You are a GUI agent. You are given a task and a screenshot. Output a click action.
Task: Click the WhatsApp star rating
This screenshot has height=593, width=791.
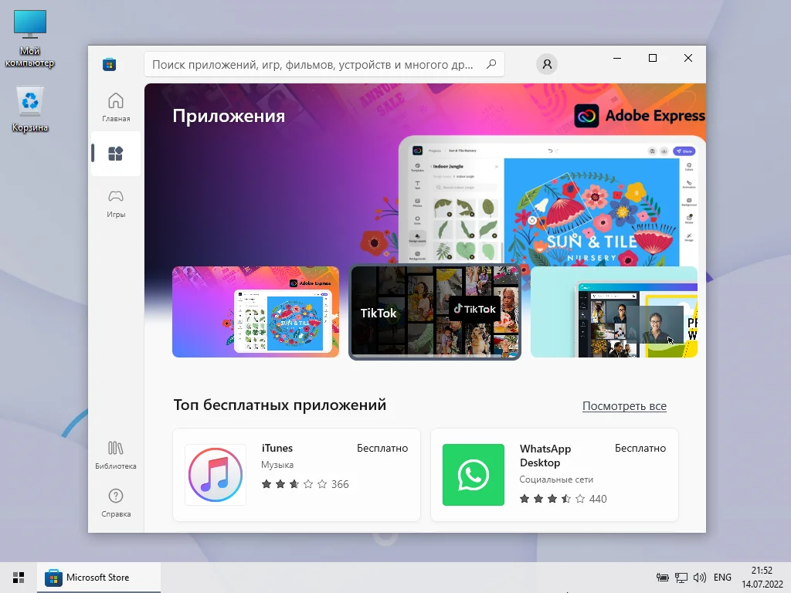tap(552, 499)
